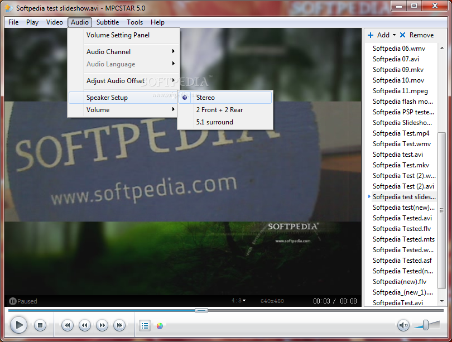
Task: Select Softpedia flash mo... playlist entry
Action: pyautogui.click(x=403, y=102)
